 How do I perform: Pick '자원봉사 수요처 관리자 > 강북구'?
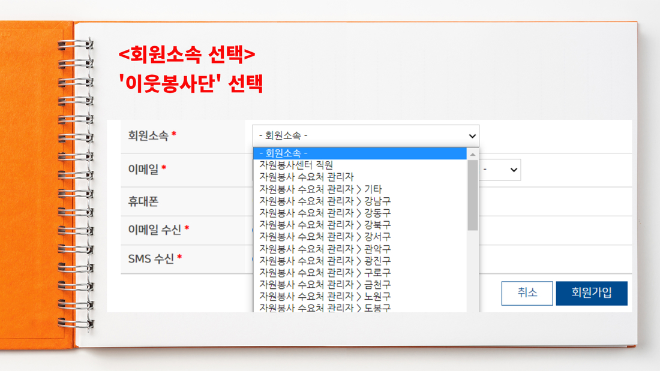360,225
